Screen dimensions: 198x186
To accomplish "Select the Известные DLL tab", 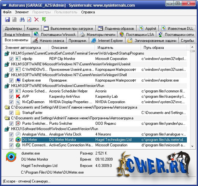I will 177,29.
